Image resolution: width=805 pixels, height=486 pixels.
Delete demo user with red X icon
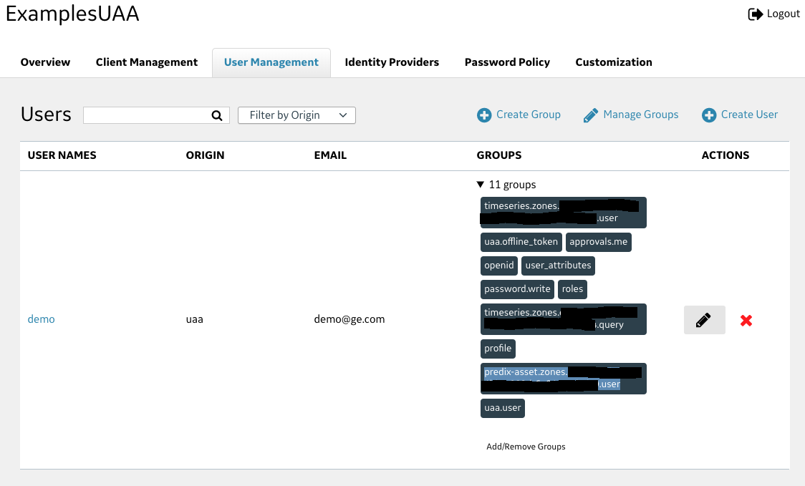[746, 321]
